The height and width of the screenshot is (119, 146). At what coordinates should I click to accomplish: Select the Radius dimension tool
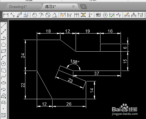[34, 15]
